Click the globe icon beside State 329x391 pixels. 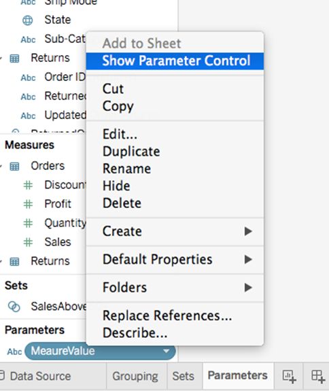[27, 20]
